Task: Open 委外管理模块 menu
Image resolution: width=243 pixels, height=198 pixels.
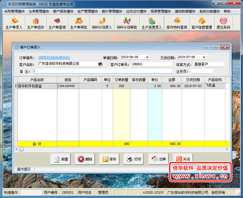Action: coord(112,11)
